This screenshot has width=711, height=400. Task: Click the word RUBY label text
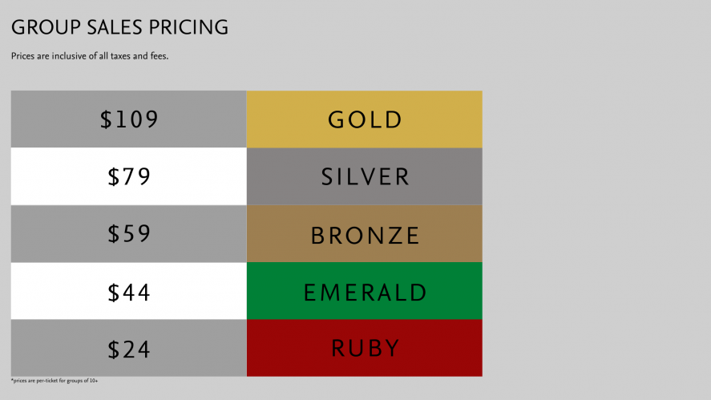[x=365, y=349]
